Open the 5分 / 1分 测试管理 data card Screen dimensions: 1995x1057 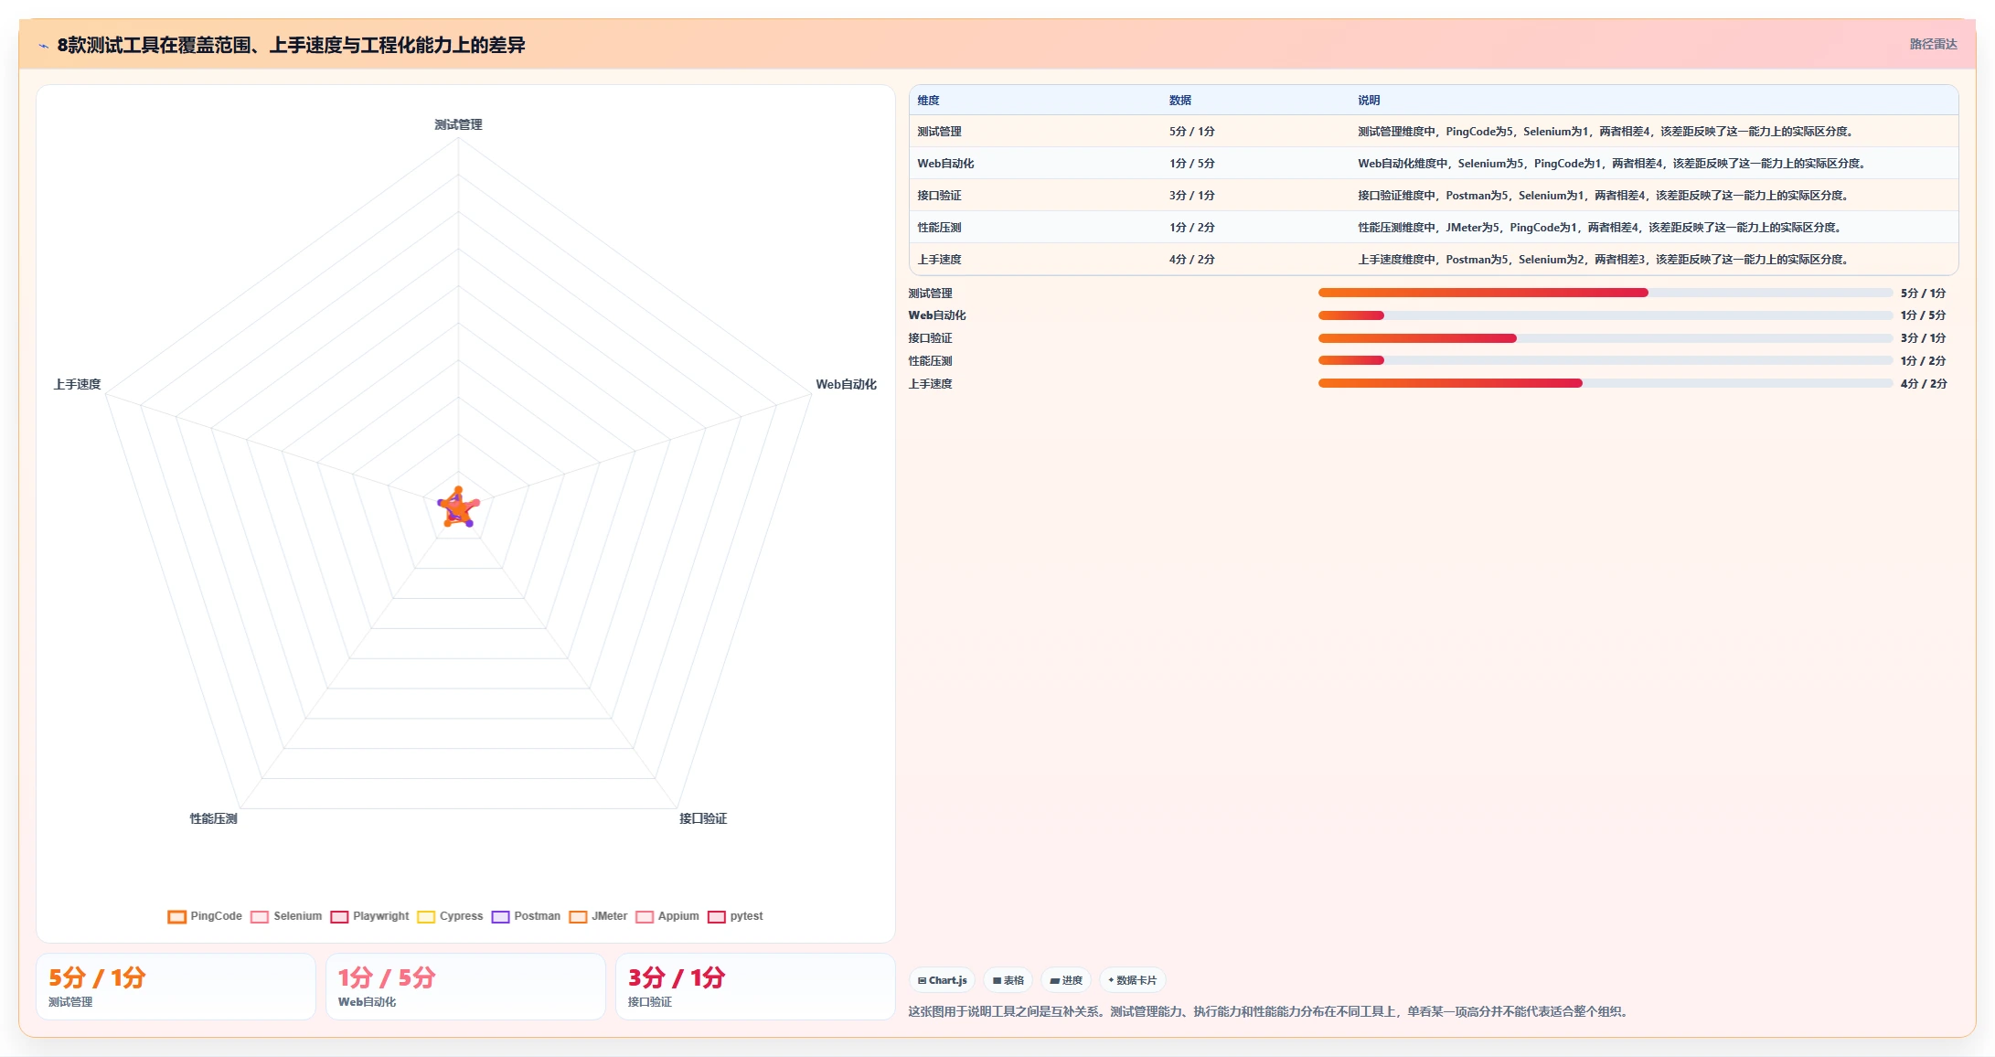point(176,987)
